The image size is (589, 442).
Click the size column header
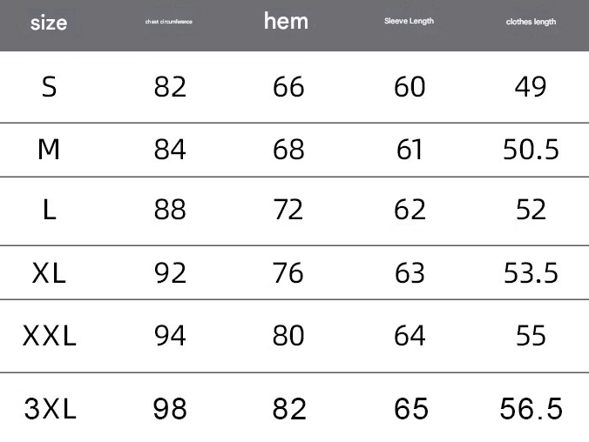pyautogui.click(x=49, y=23)
